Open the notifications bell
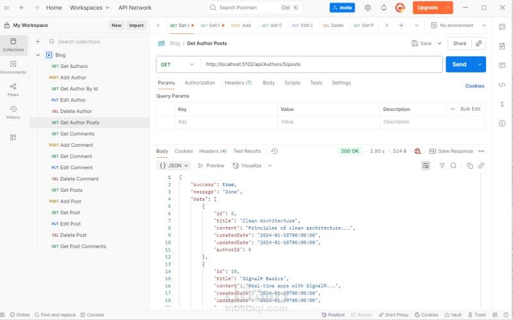Screen dimensions: 513x320 pos(383,8)
